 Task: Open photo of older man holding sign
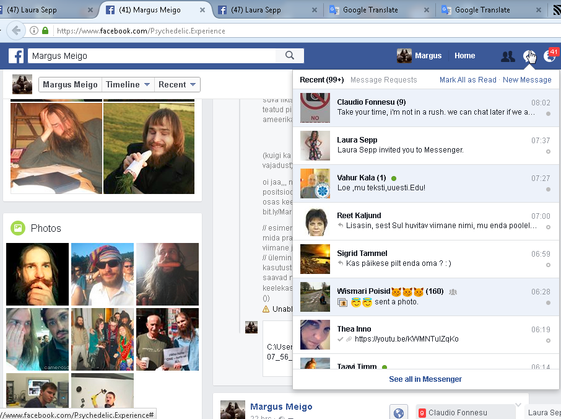167,339
